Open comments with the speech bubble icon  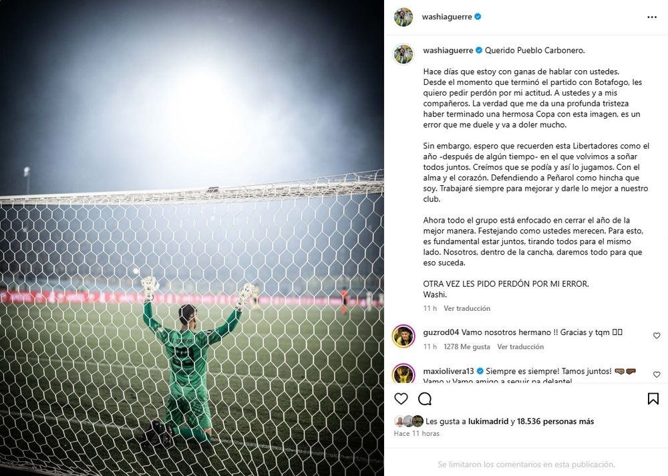pos(425,399)
